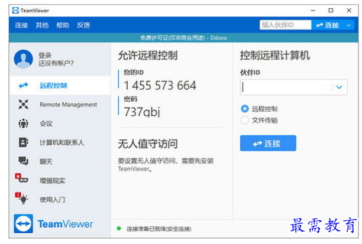Viewport: 362px width, 244px height.
Task: Close the TeamViewer window
Action: tap(349, 11)
